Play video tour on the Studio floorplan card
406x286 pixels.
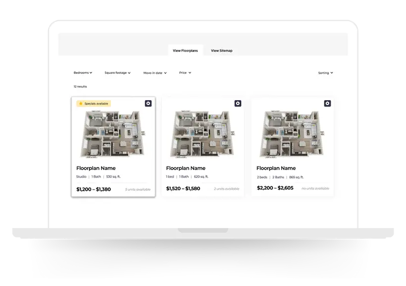pos(148,104)
